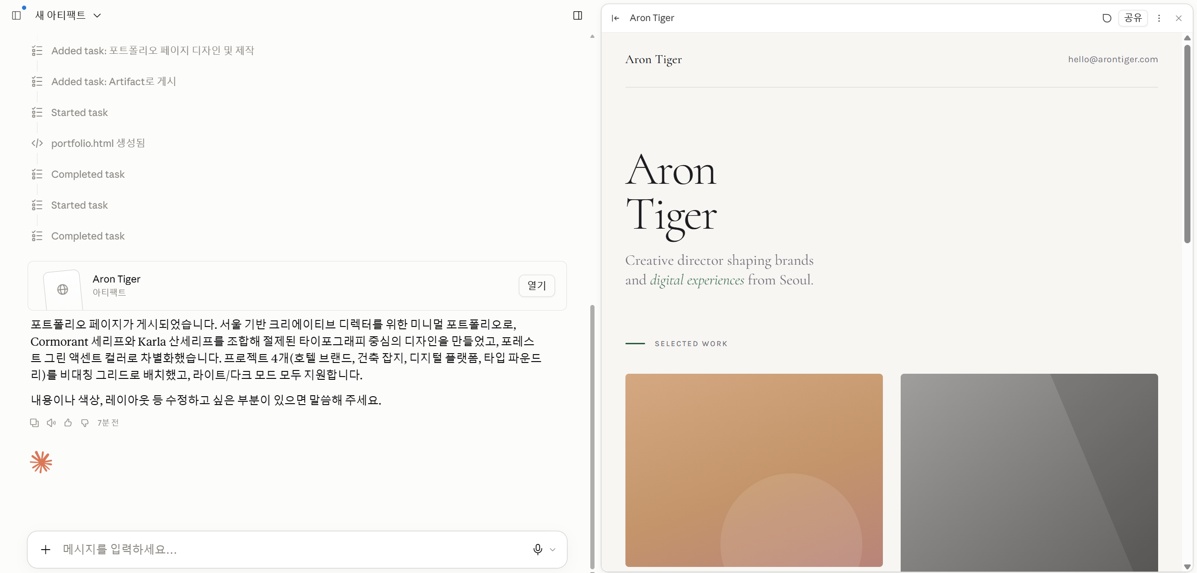The width and height of the screenshot is (1197, 573).
Task: Give thumbs down to the response
Action: [85, 423]
